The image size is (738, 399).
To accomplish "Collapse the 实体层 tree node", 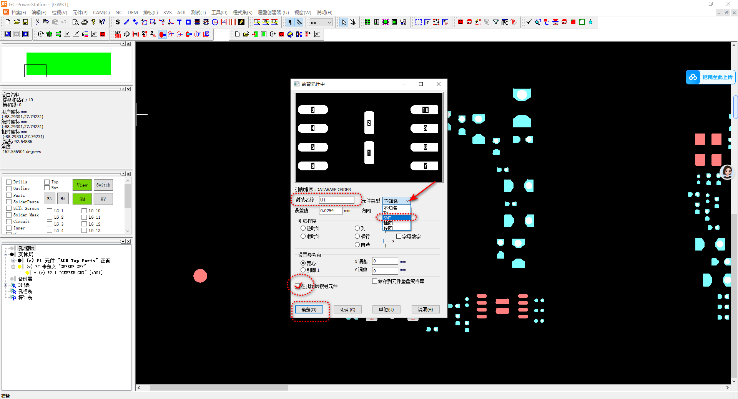I will pos(6,254).
